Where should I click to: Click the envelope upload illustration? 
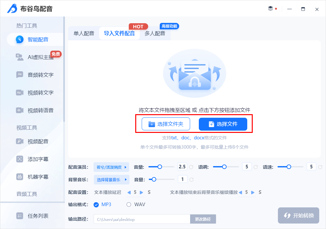(x=195, y=73)
